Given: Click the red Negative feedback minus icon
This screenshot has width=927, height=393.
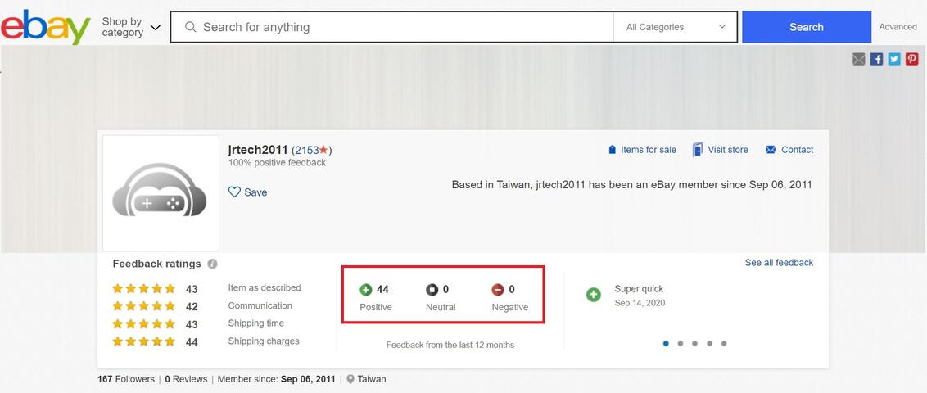Looking at the screenshot, I should point(498,290).
